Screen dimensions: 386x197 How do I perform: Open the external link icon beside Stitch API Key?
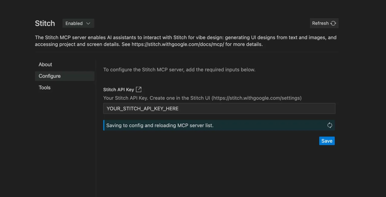[139, 89]
